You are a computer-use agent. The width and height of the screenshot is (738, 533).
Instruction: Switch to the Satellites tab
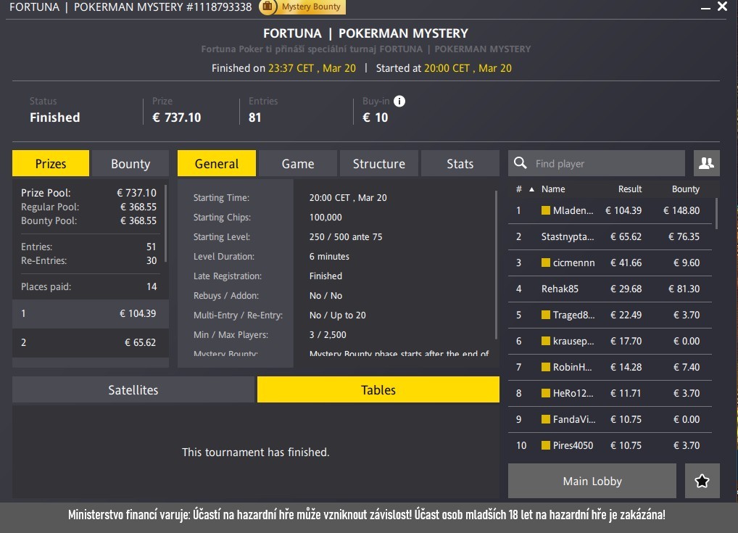[133, 389]
